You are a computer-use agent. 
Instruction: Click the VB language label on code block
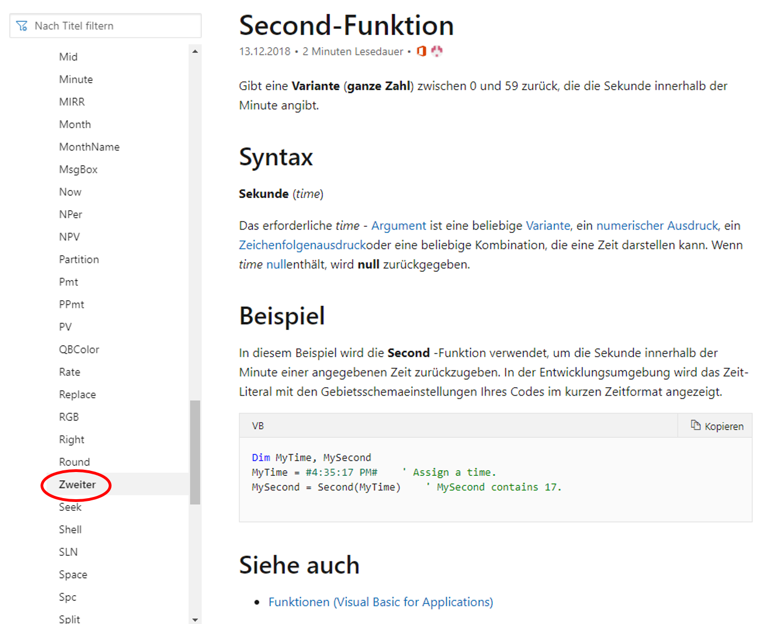pyautogui.click(x=258, y=426)
